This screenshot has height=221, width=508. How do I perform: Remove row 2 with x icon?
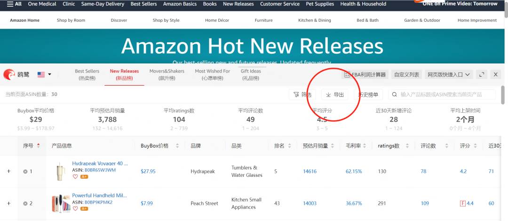[25, 204]
